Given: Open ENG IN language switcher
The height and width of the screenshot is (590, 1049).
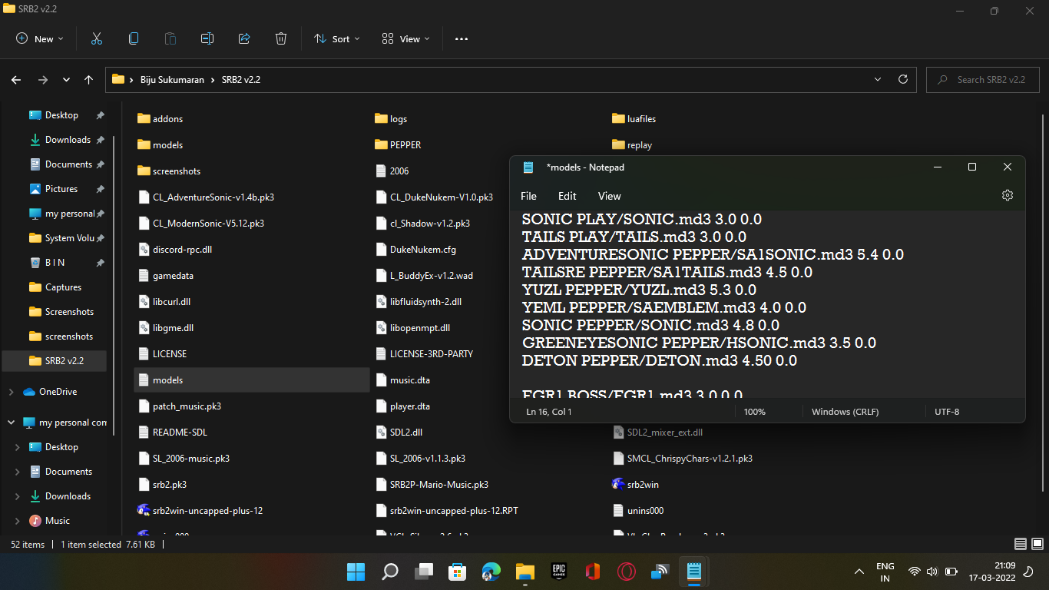Looking at the screenshot, I should click(x=885, y=572).
